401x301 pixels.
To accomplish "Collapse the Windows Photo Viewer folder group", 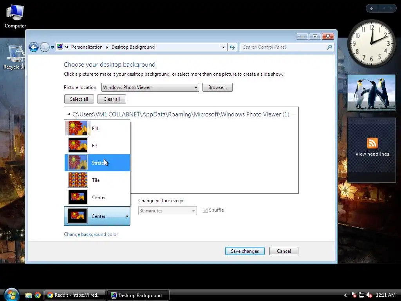I will coord(69,114).
